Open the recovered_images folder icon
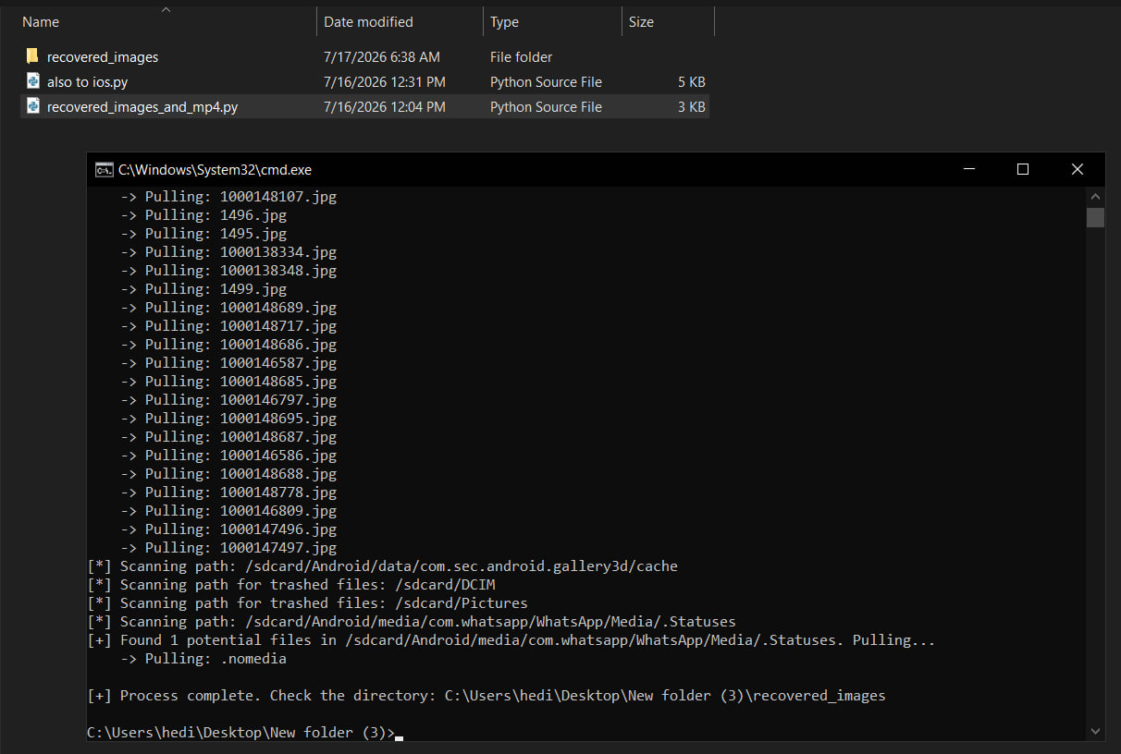 pyautogui.click(x=32, y=57)
